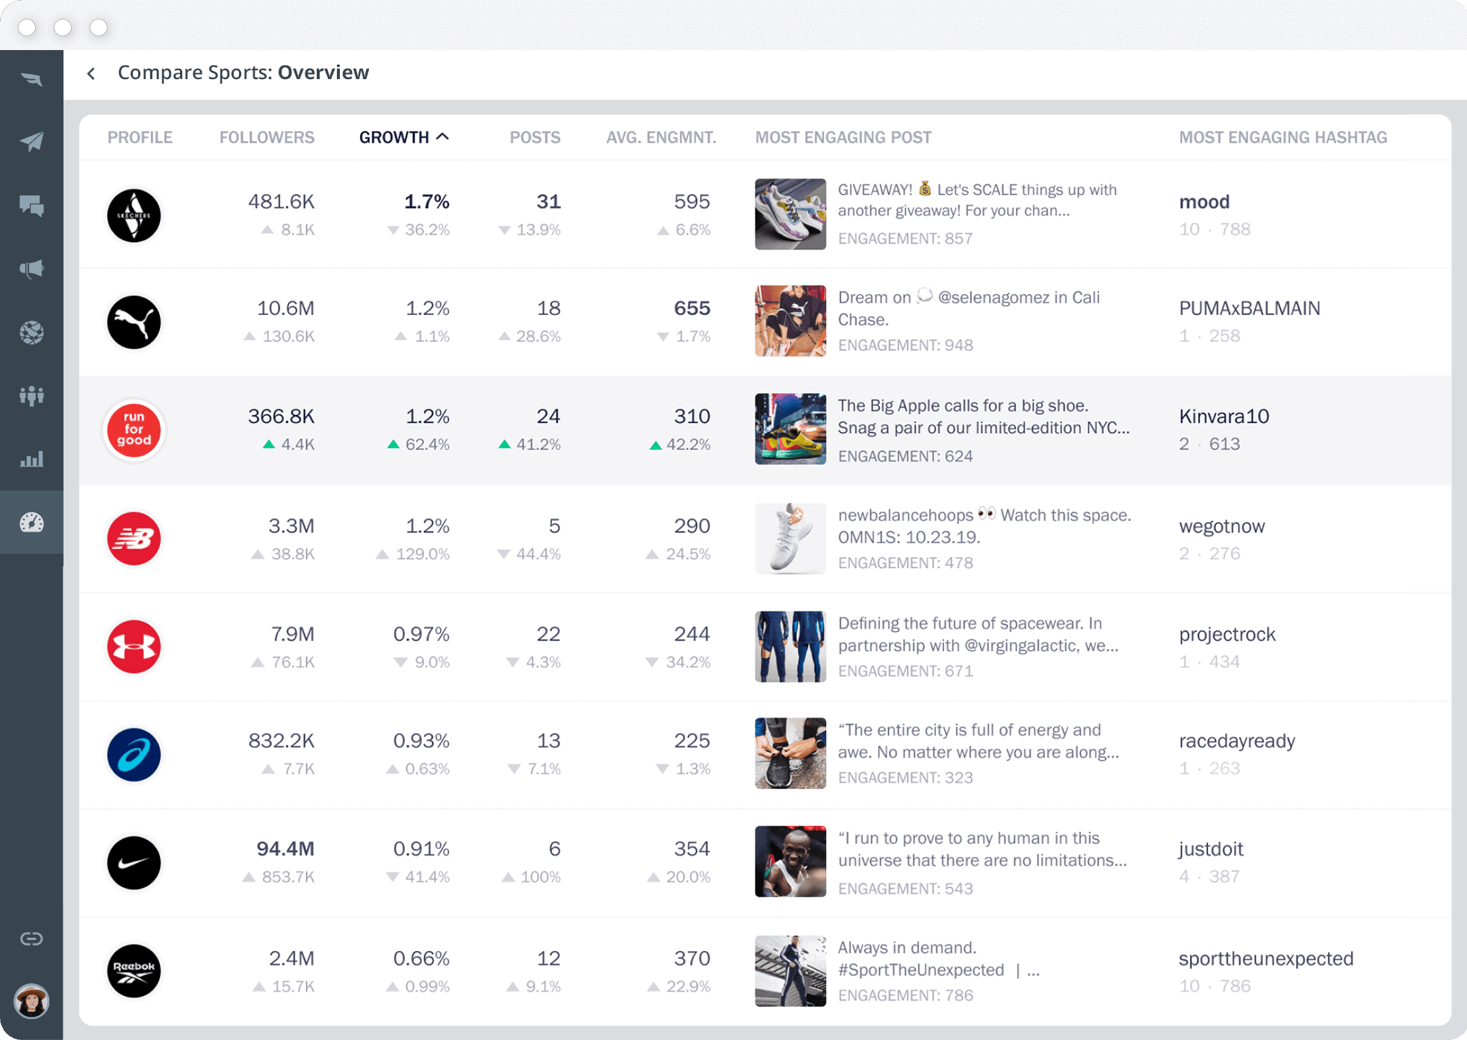Screen dimensions: 1467x1040
Task: Open the megaphone campaigns icon
Action: click(31, 269)
